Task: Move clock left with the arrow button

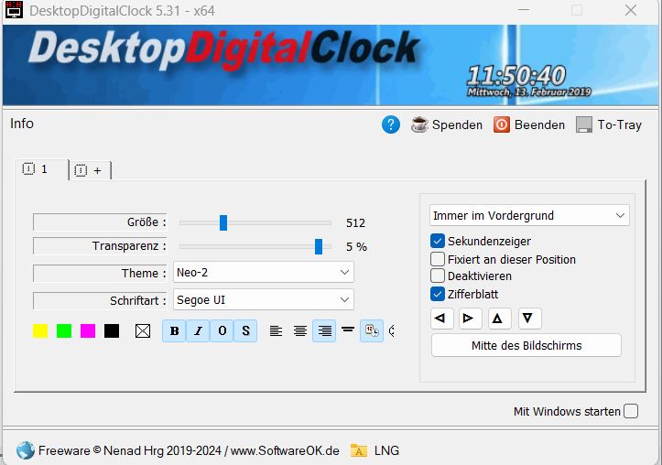Action: coord(442,319)
